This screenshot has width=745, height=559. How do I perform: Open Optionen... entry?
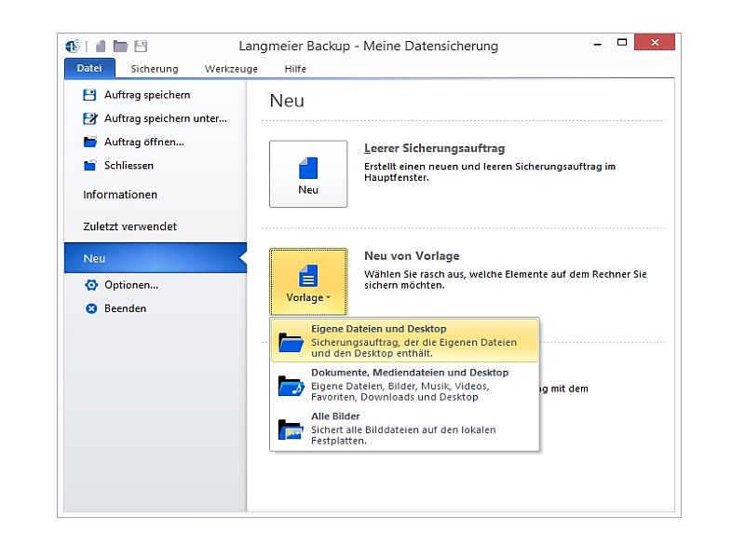tap(131, 285)
